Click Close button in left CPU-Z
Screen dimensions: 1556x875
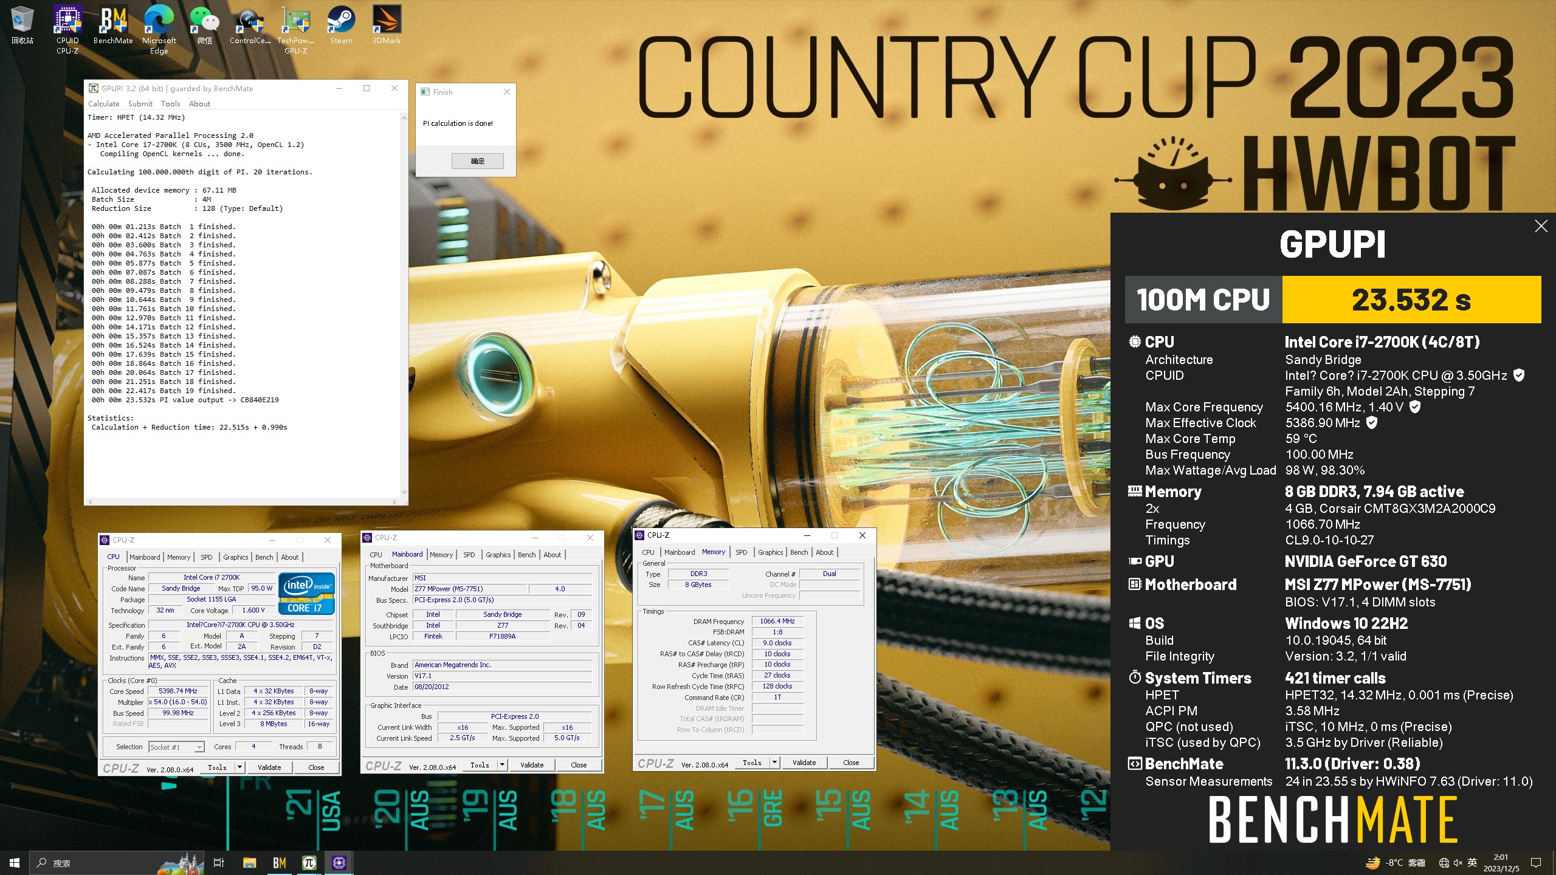point(316,767)
